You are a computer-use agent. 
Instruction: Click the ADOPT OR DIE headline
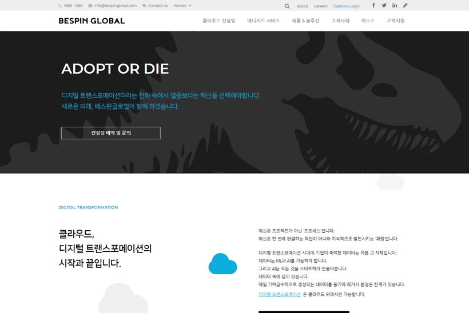point(115,69)
